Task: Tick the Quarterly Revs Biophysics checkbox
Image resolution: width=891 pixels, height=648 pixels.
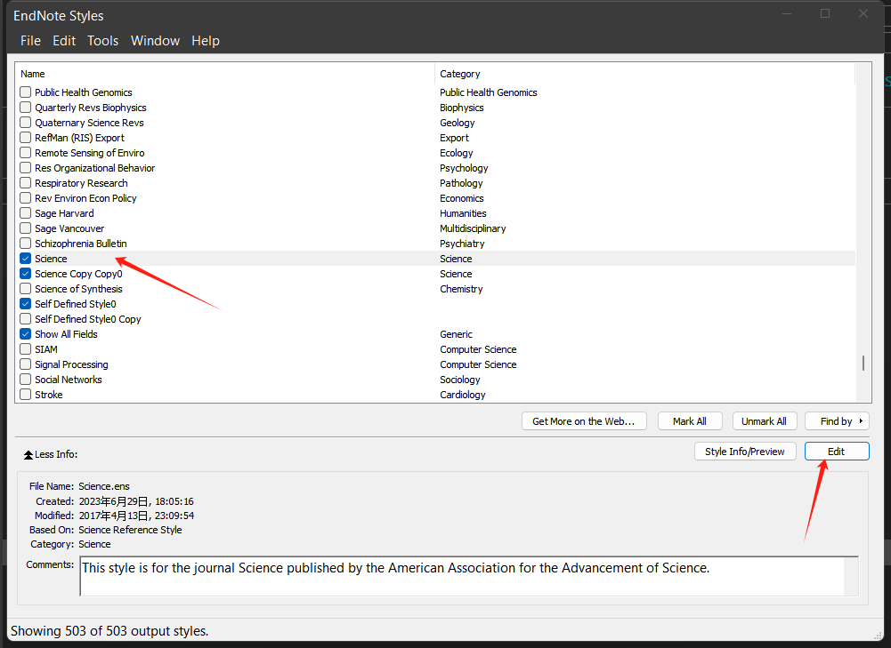Action: 26,108
